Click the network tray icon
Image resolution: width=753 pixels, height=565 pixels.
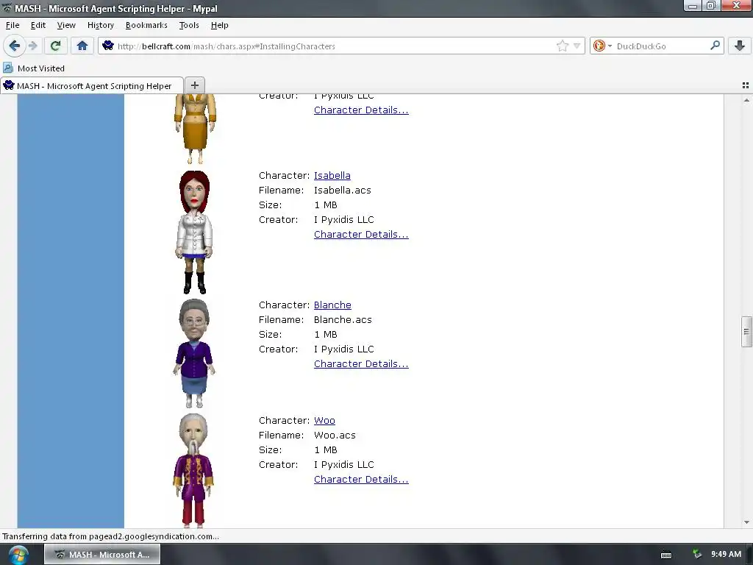697,555
